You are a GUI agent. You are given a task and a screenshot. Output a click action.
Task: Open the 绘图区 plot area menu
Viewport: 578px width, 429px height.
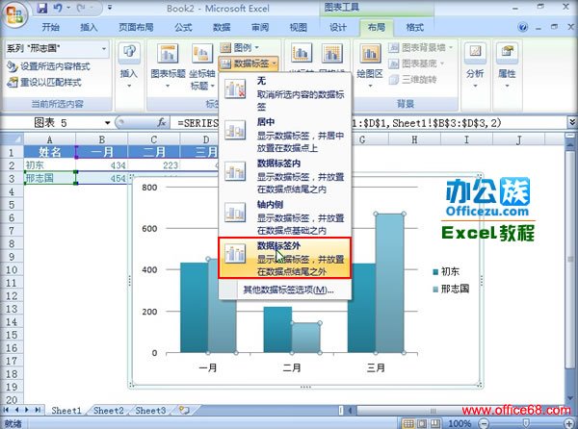[370, 65]
